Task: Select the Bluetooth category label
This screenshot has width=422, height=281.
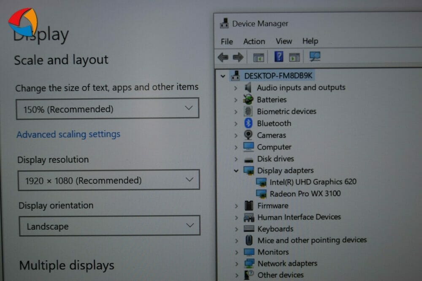Action: pos(274,123)
